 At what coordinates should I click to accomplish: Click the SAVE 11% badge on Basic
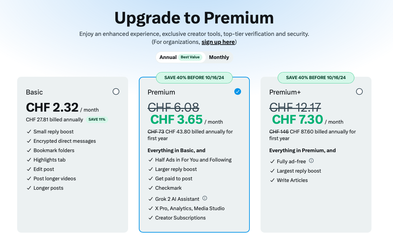click(x=97, y=119)
